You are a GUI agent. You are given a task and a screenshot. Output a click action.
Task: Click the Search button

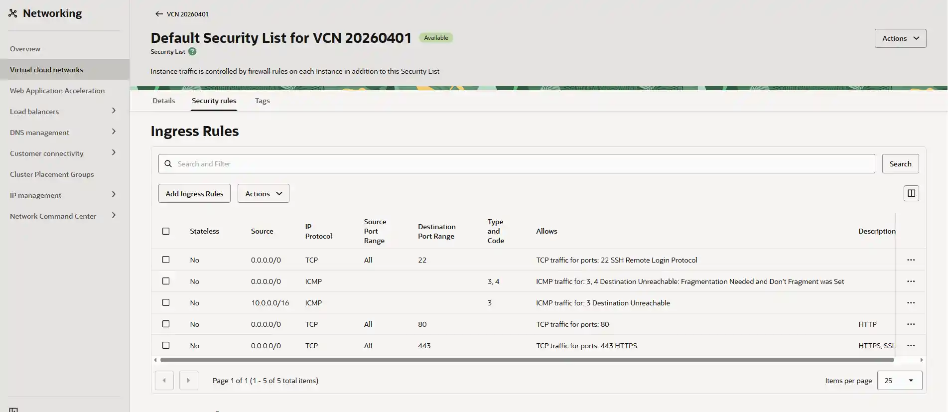900,164
